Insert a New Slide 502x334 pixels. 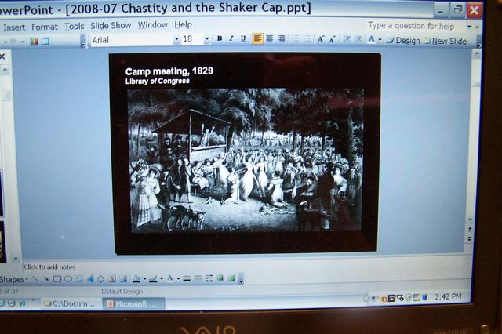coord(446,41)
